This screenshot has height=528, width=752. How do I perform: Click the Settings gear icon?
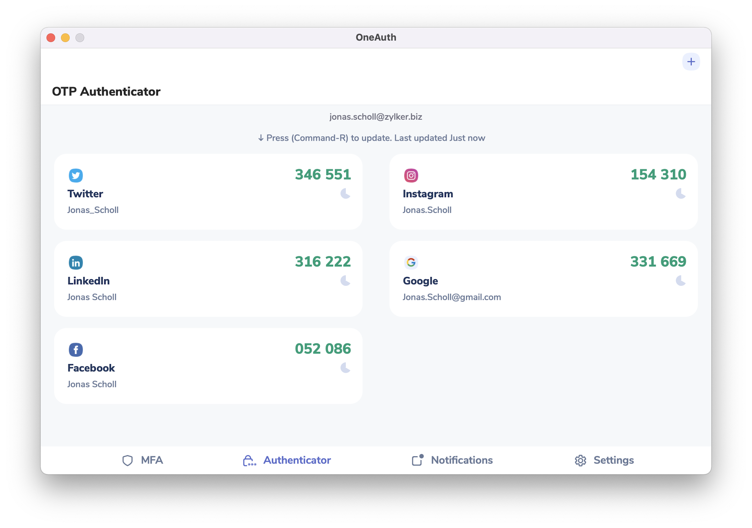[x=580, y=461]
